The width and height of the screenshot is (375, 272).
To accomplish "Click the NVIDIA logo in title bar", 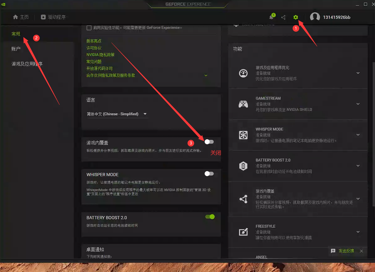I will (3, 4).
